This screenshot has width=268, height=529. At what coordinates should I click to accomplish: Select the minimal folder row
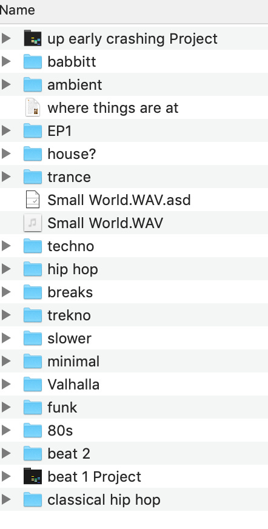pos(134,362)
